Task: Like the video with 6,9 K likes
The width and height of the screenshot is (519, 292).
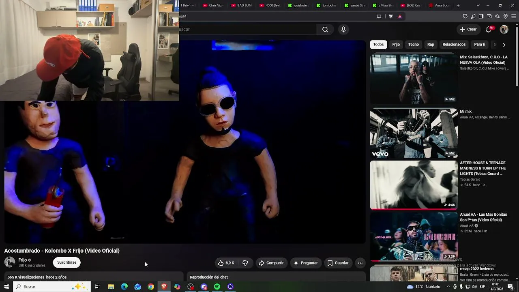Action: 226,263
